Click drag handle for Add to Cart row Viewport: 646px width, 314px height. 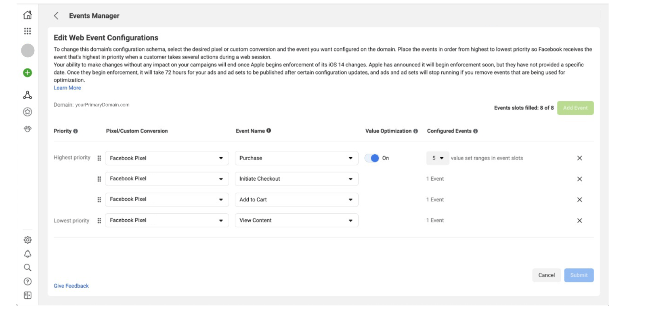point(99,200)
